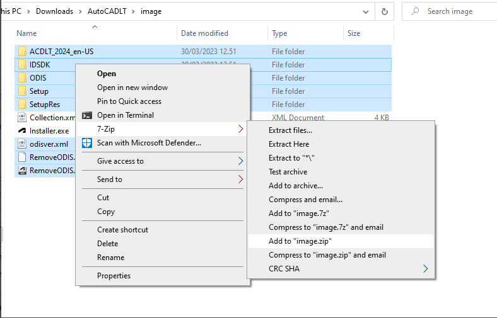Click the 4 KB size value
The image size is (497, 318).
382,118
